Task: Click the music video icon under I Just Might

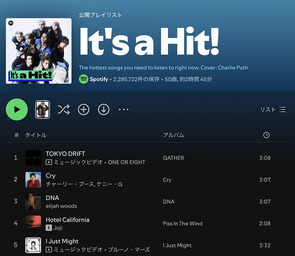Action: pyautogui.click(x=49, y=250)
